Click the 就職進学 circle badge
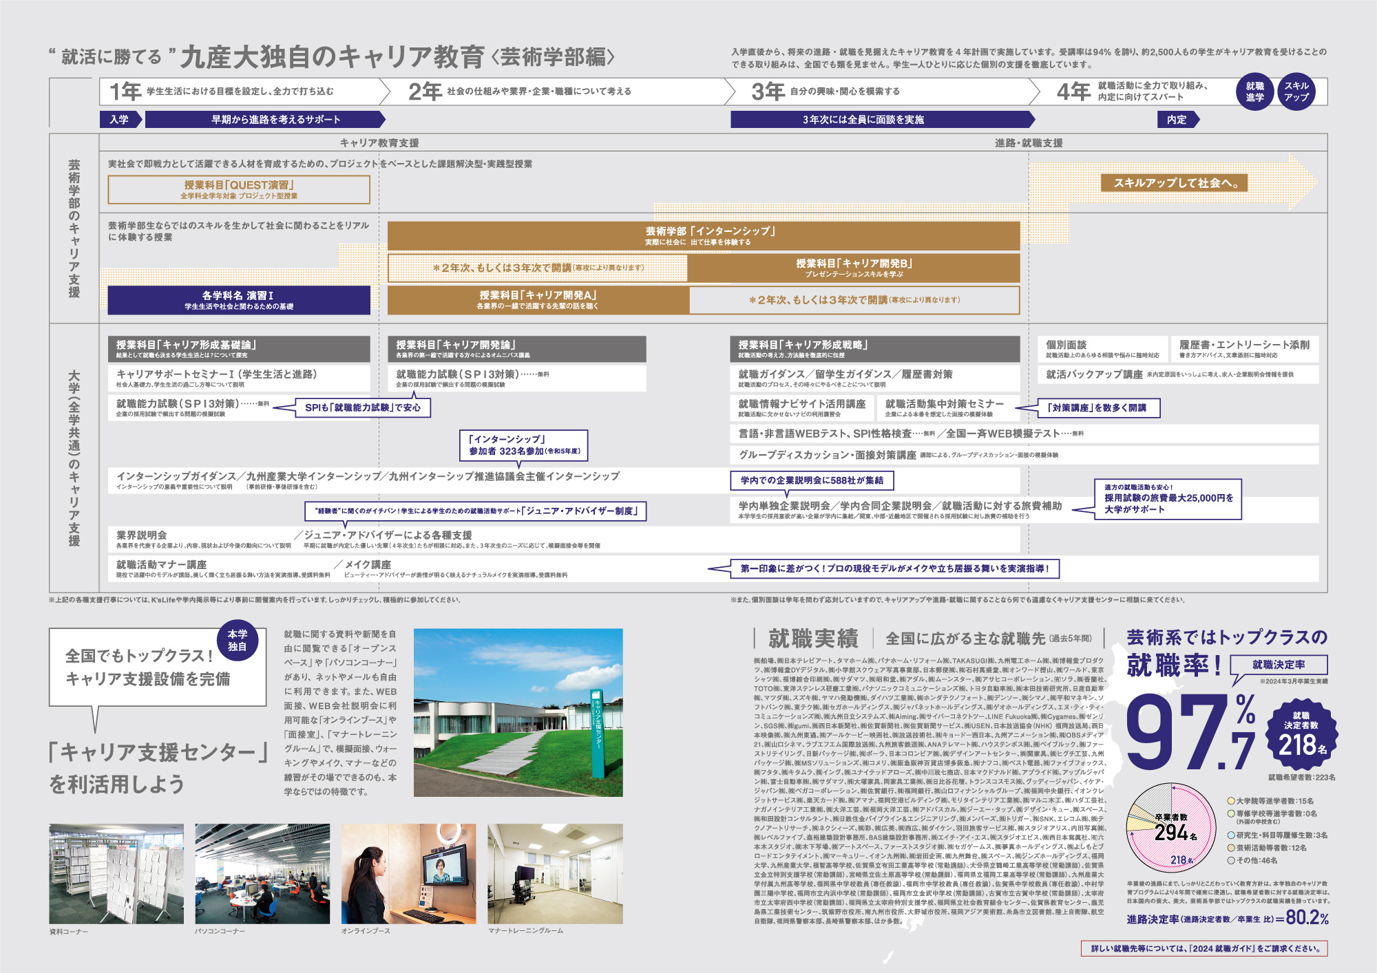The image size is (1377, 973). pyautogui.click(x=1254, y=92)
